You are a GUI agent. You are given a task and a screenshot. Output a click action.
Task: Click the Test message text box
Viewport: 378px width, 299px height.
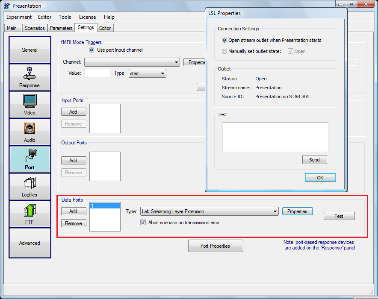[275, 137]
